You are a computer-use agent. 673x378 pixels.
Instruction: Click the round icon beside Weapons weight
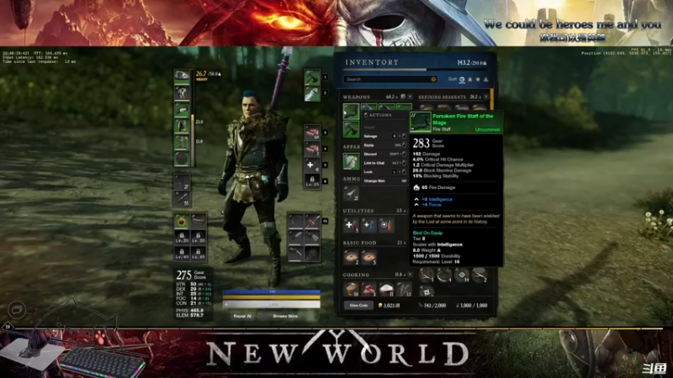click(403, 97)
